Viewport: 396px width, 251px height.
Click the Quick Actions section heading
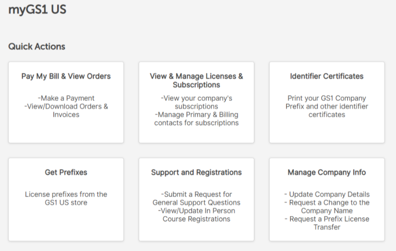[x=37, y=47]
